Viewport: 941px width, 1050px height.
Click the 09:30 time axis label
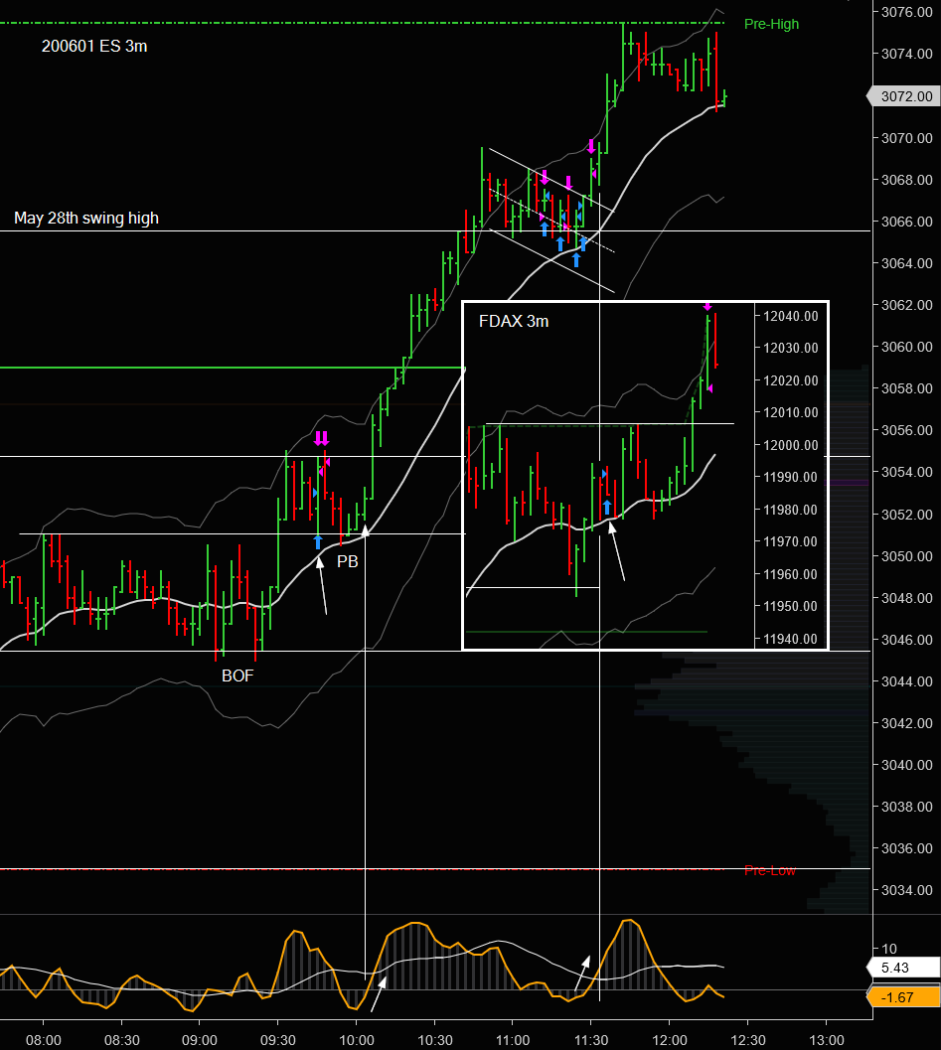(x=278, y=1040)
